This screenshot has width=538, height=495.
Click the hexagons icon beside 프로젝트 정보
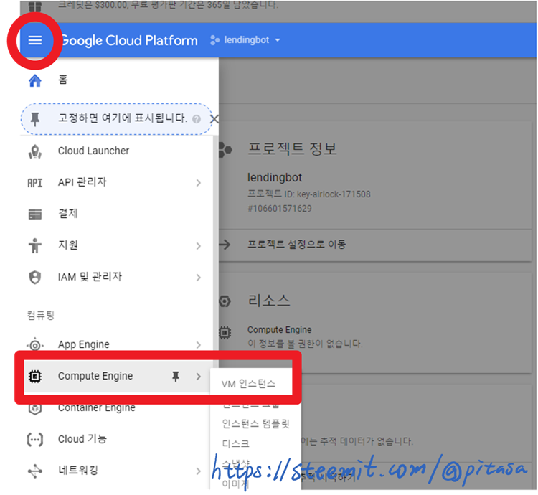pos(225,150)
